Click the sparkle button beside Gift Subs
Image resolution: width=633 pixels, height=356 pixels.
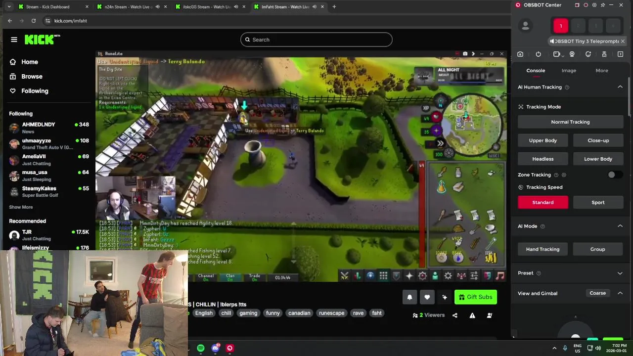(x=445, y=297)
